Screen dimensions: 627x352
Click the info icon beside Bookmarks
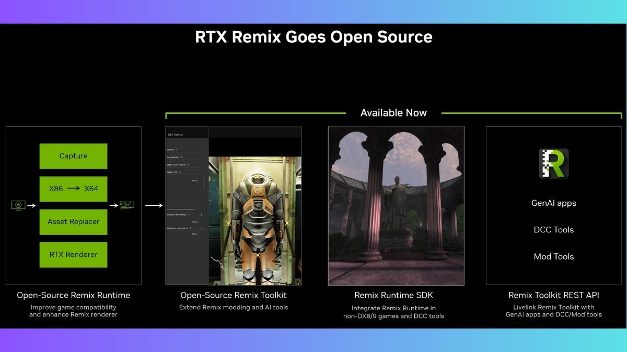click(x=181, y=157)
